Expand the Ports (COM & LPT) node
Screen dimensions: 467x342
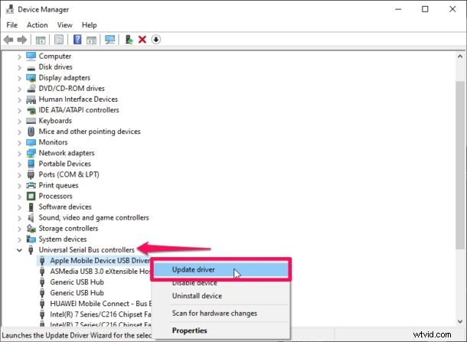19,174
